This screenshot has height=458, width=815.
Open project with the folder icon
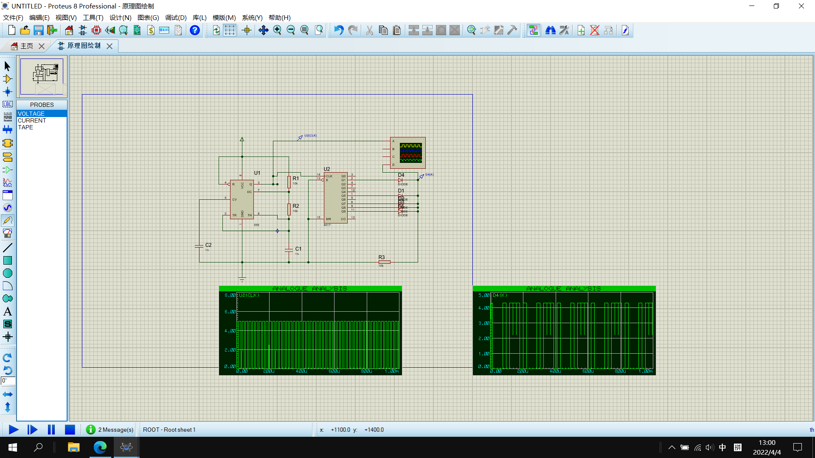[x=25, y=30]
